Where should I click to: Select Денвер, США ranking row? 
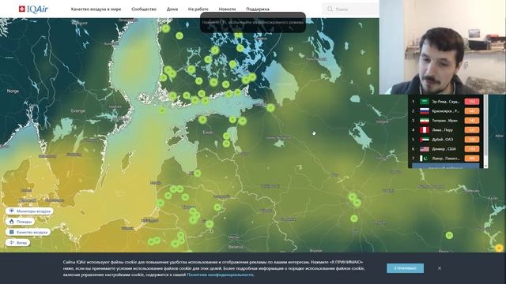pos(446,149)
